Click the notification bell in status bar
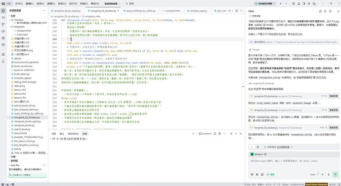341x186 pixels. [x=339, y=185]
